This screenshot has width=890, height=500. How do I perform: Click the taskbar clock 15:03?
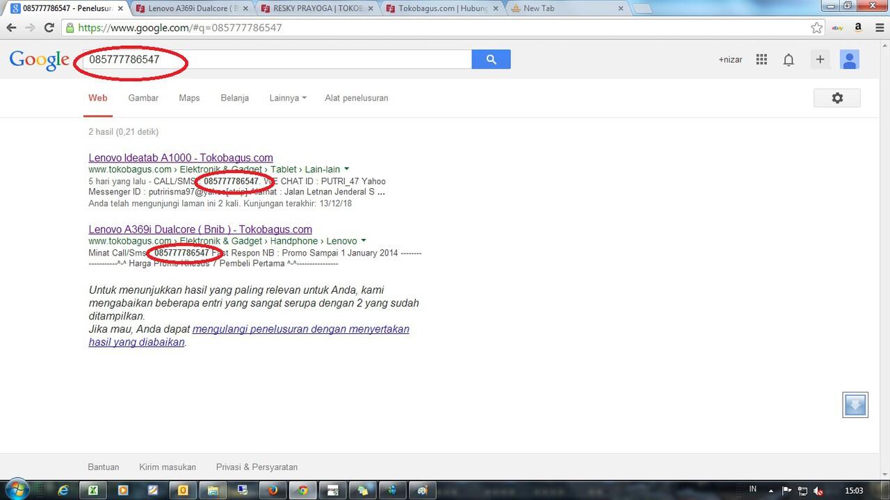click(x=854, y=490)
